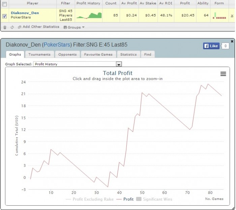Open the Opponents tab

tap(67, 55)
